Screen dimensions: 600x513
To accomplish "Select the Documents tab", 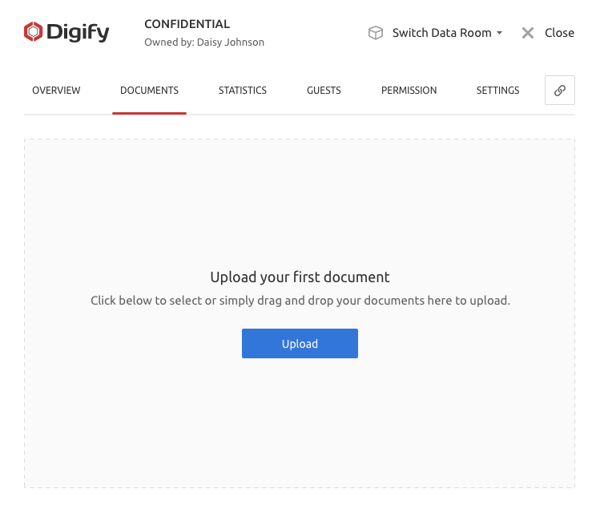I will point(149,91).
